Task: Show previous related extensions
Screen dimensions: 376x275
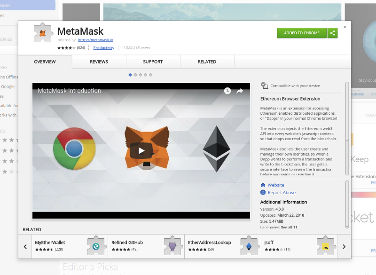Action: (25, 246)
